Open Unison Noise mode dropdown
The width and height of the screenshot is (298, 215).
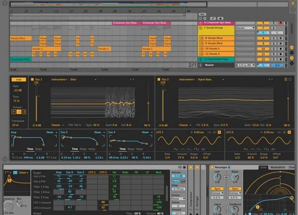pos(178,199)
